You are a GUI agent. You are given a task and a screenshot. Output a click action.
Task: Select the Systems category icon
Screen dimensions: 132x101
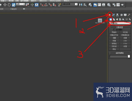click(130, 19)
